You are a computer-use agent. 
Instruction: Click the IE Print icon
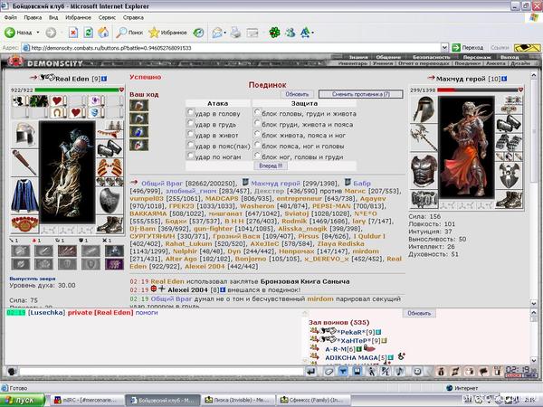(x=236, y=33)
